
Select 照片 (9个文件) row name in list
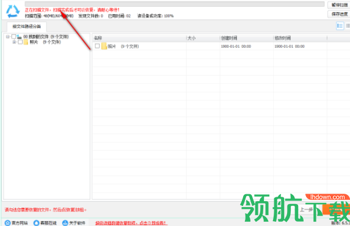123,46
